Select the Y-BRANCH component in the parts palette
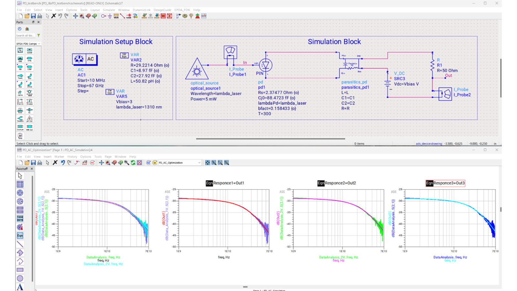The height and width of the screenshot is (291, 517). [20, 119]
